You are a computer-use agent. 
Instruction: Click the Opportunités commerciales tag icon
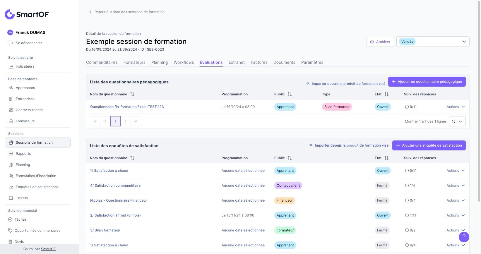tap(10, 231)
